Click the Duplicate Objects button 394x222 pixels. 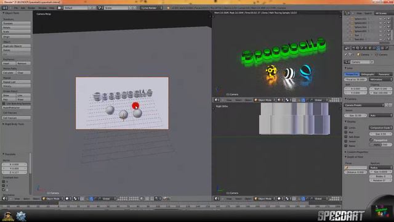17,46
